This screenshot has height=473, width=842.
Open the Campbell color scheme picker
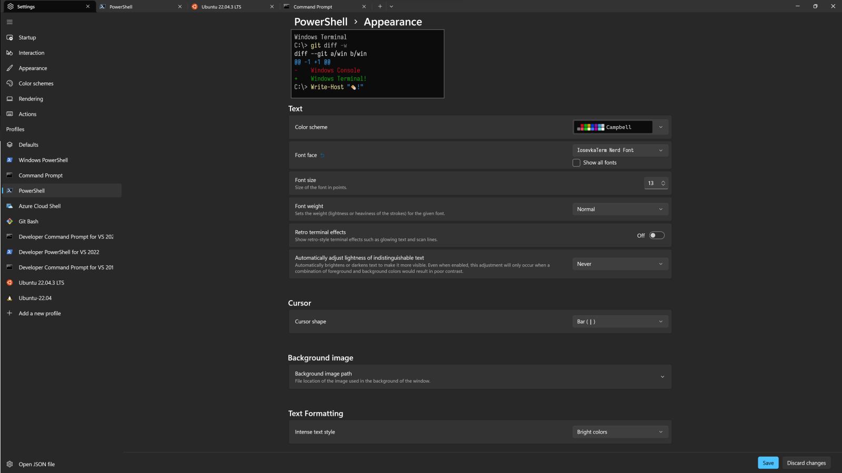620,127
